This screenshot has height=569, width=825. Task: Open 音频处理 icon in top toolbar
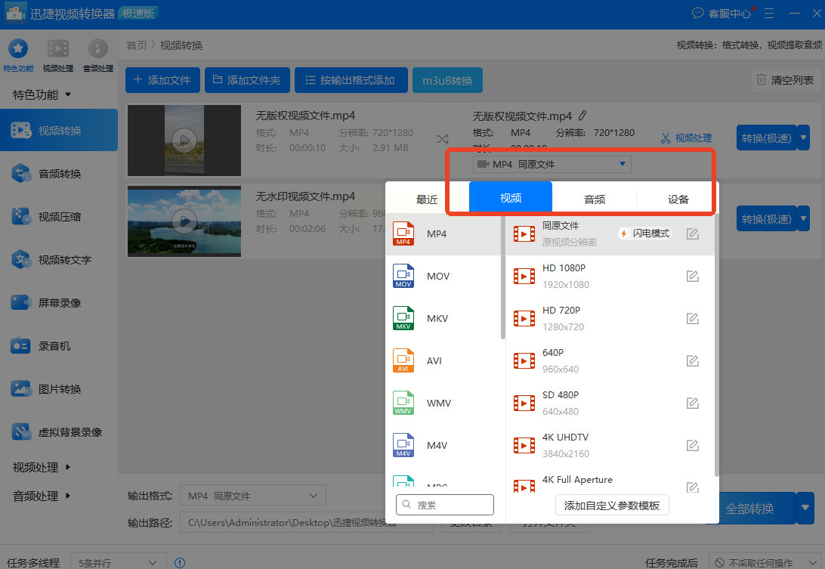(x=97, y=50)
